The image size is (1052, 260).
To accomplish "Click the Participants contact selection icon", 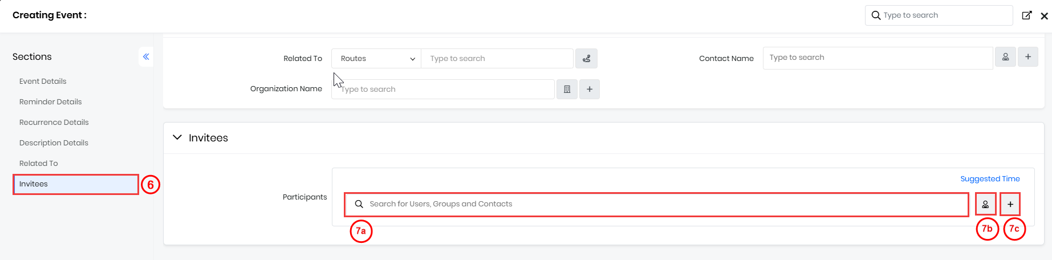I will (985, 204).
